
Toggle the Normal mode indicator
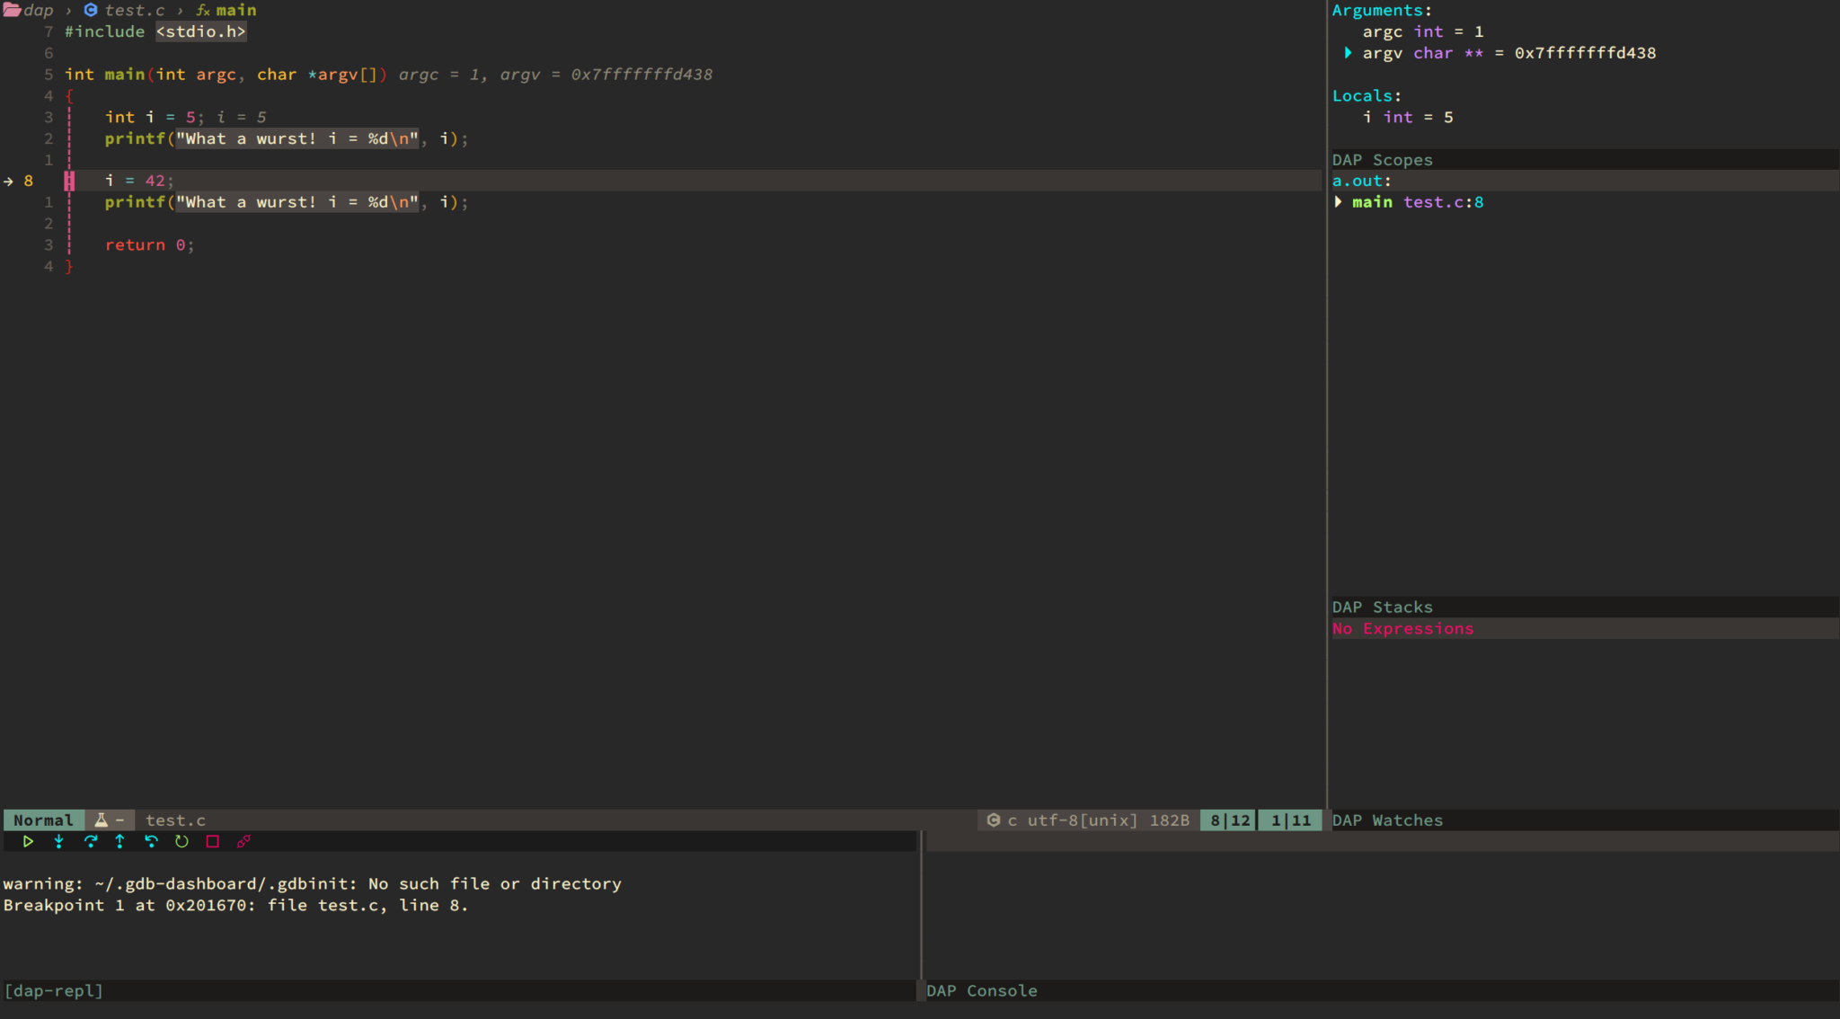pyautogui.click(x=43, y=820)
